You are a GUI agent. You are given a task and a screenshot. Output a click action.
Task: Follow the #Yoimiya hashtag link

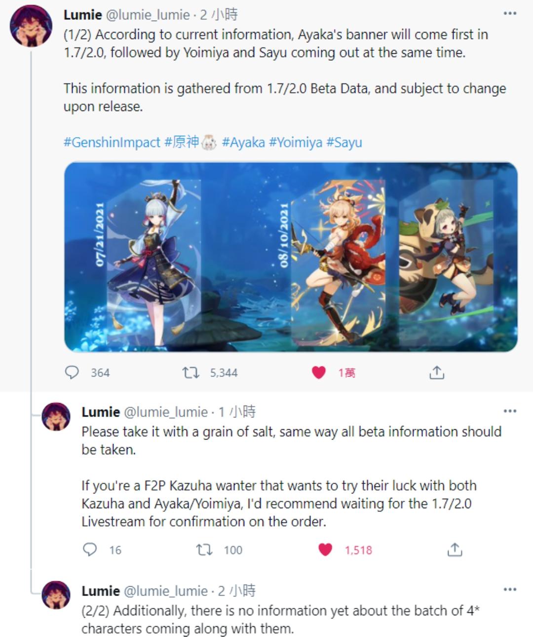tap(296, 143)
